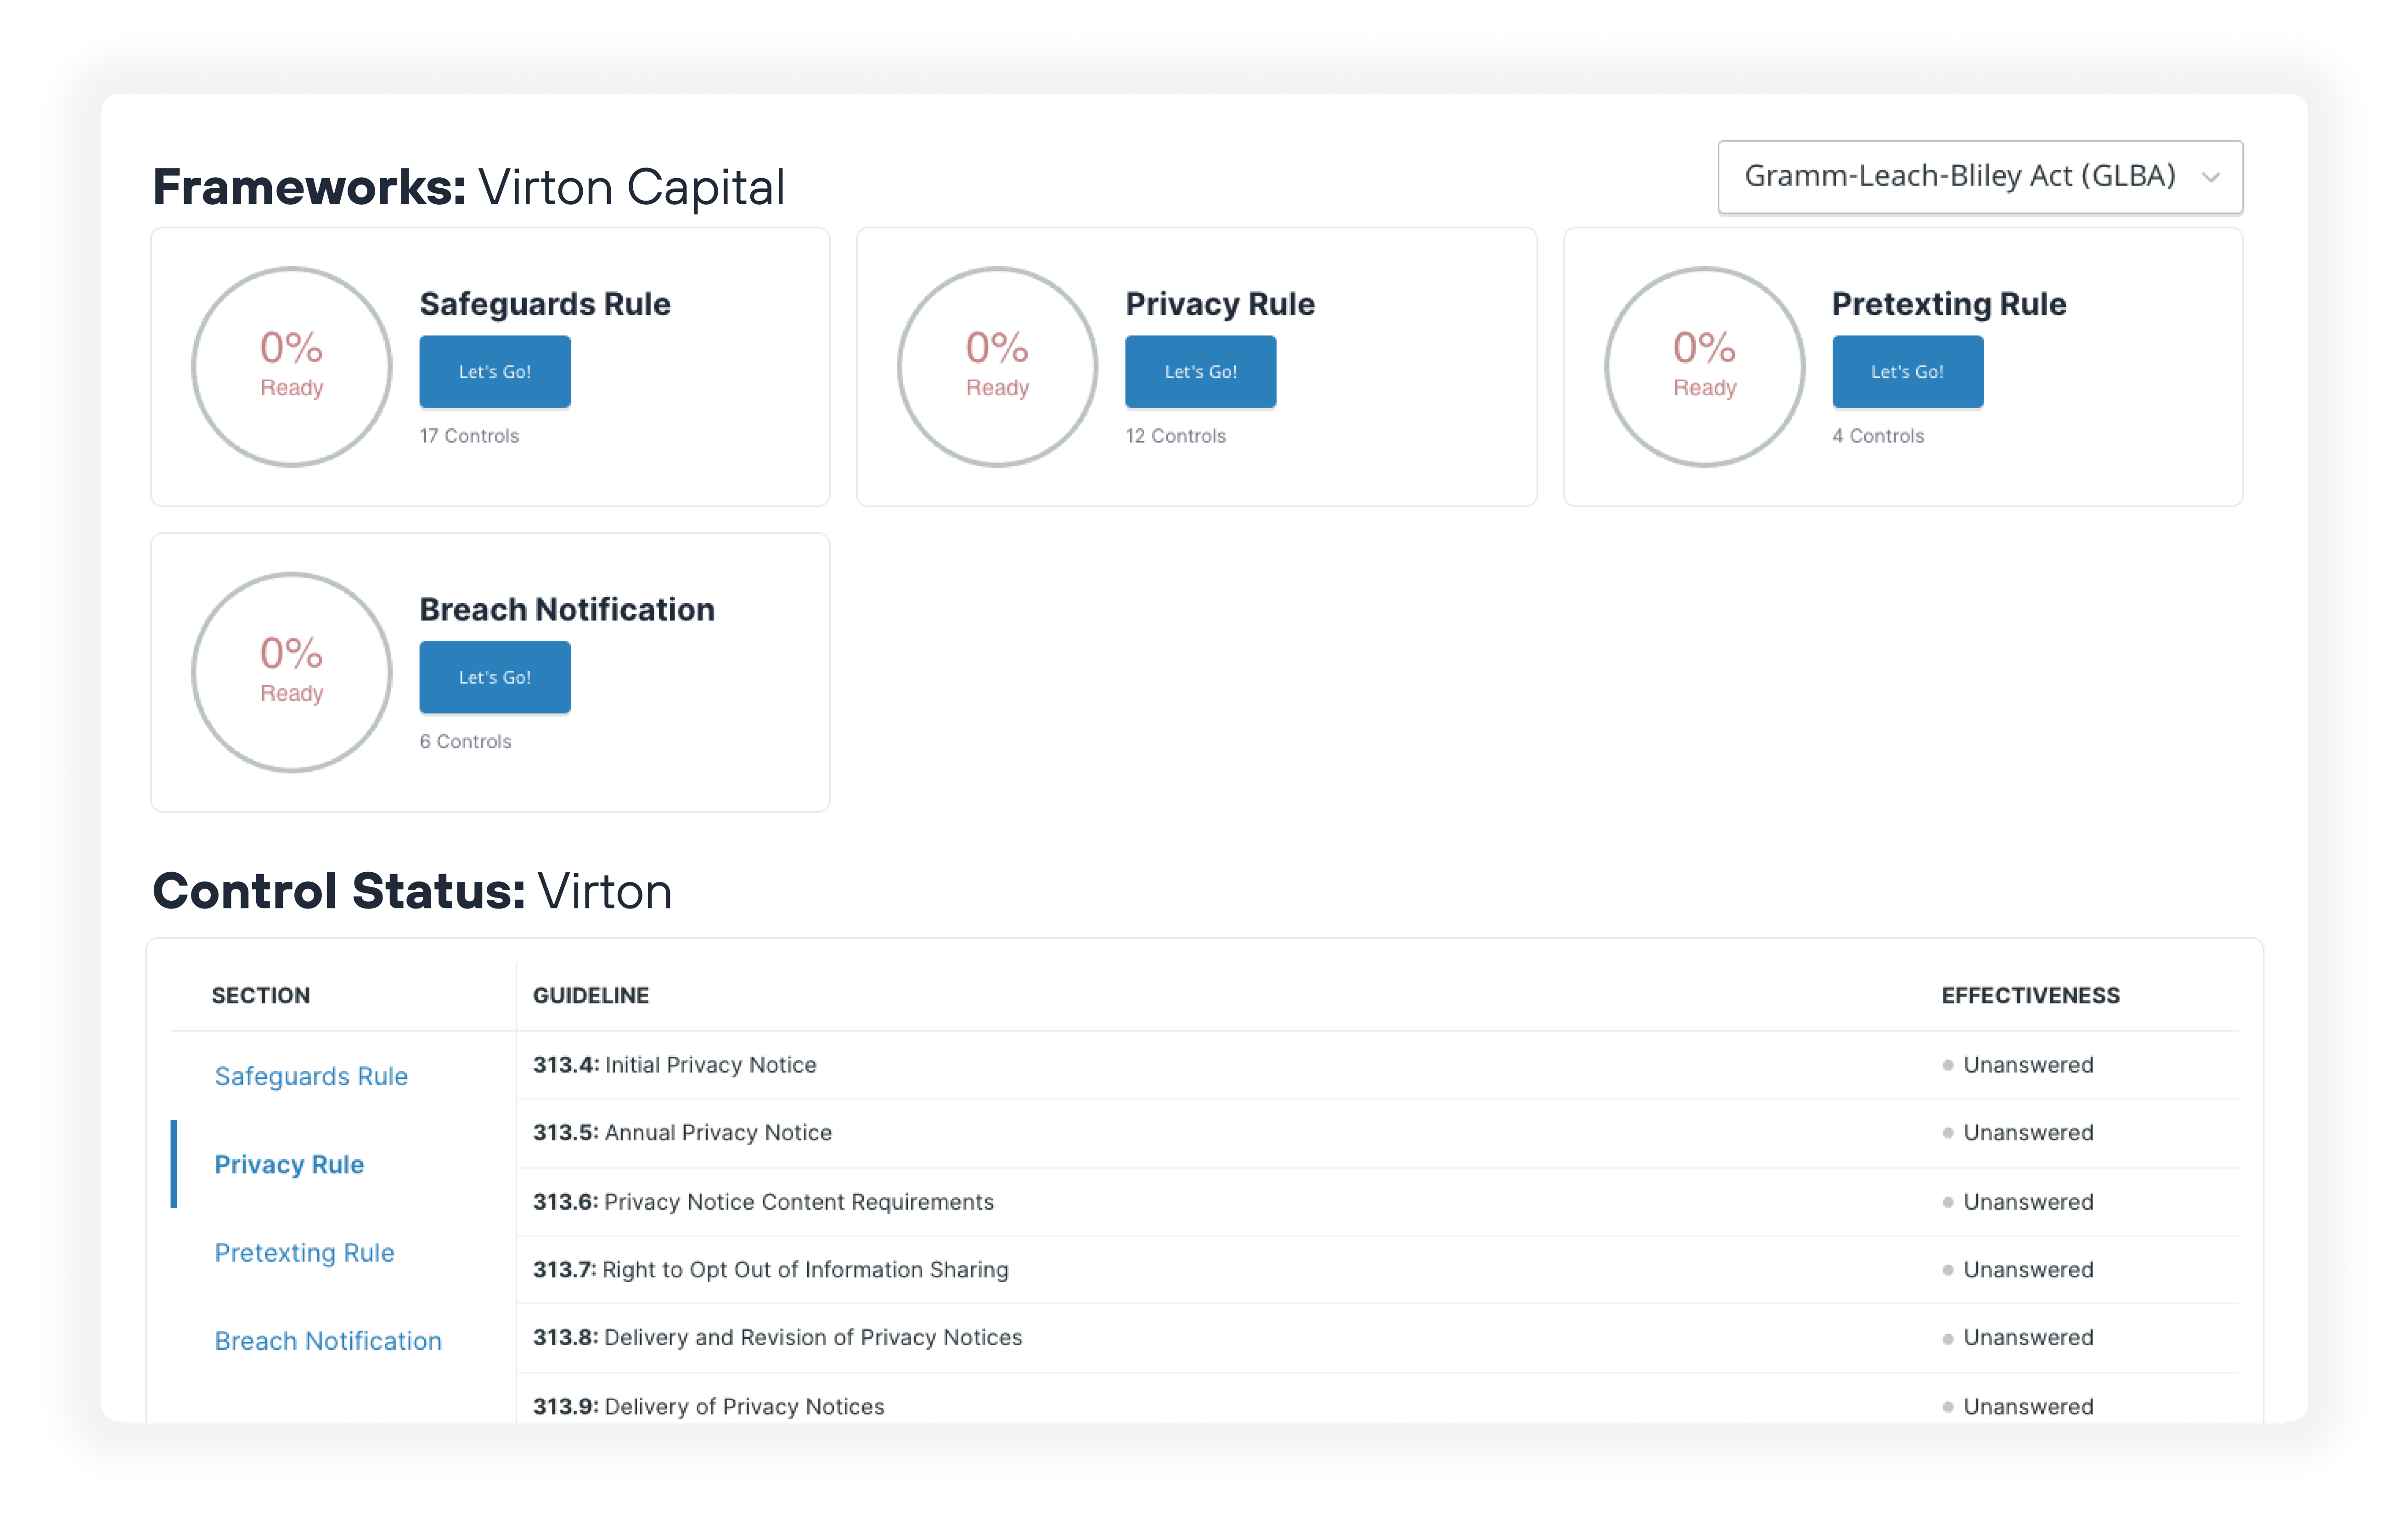This screenshot has width=2408, height=1515.
Task: Click the SECTION column header
Action: pyautogui.click(x=261, y=996)
